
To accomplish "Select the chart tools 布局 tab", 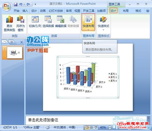I will (126, 11).
